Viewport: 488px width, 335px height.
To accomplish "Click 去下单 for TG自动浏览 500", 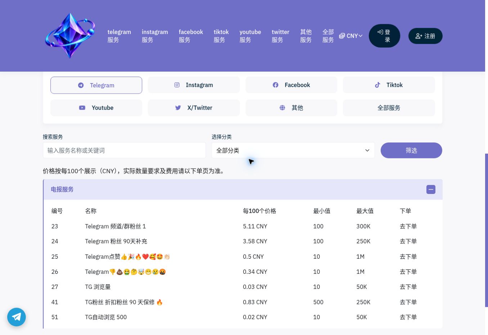I will [x=408, y=317].
